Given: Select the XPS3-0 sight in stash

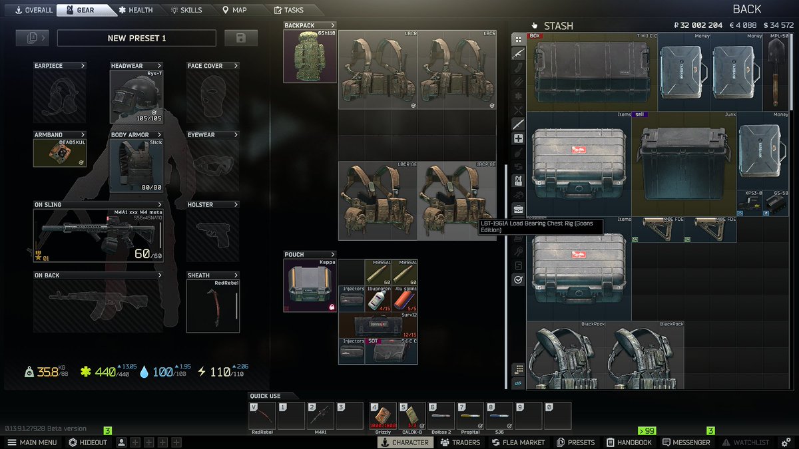Looking at the screenshot, I should pos(750,204).
